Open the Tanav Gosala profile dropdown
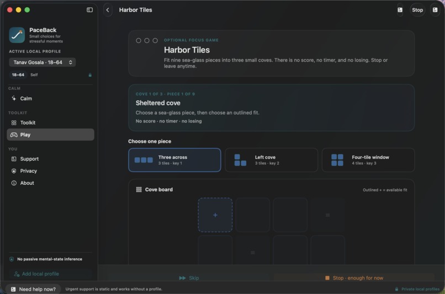 pos(43,62)
